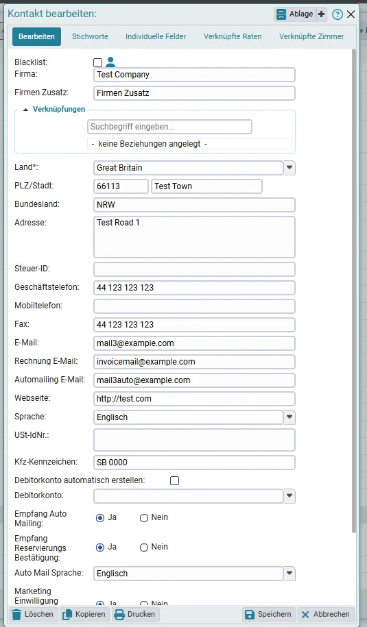The height and width of the screenshot is (627, 367).
Task: Switch to the Bearbeiten tab
Action: (36, 36)
